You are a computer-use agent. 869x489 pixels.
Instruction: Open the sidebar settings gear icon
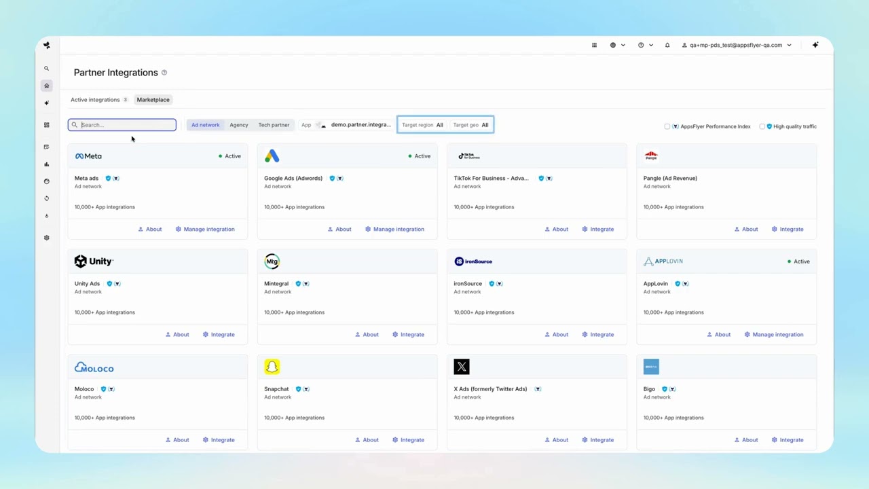pyautogui.click(x=47, y=238)
